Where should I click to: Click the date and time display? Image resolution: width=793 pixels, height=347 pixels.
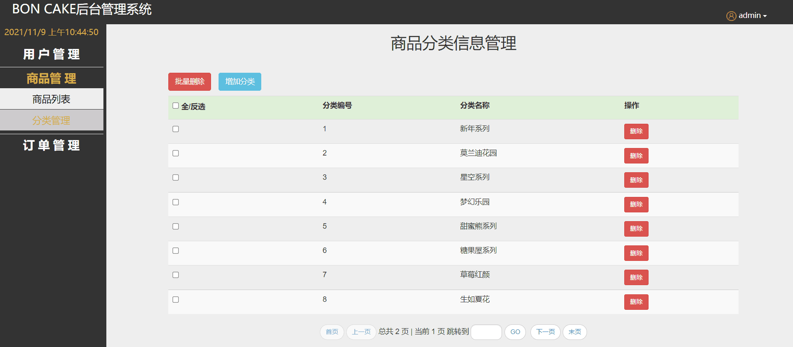51,32
